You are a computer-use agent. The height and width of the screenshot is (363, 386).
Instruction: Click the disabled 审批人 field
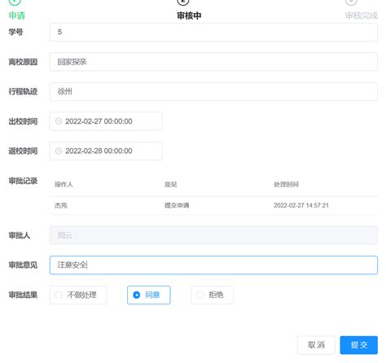tap(213, 235)
